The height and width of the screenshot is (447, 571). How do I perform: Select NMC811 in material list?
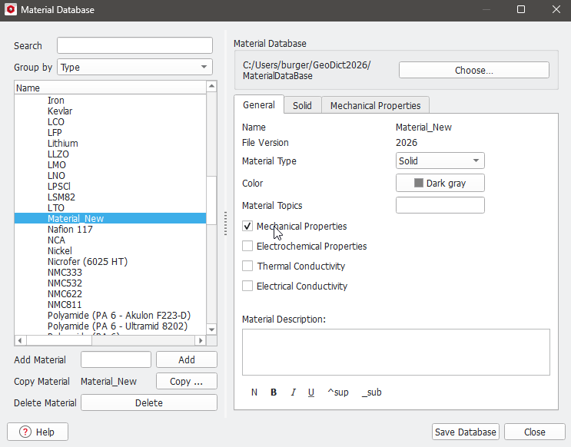[x=65, y=304]
